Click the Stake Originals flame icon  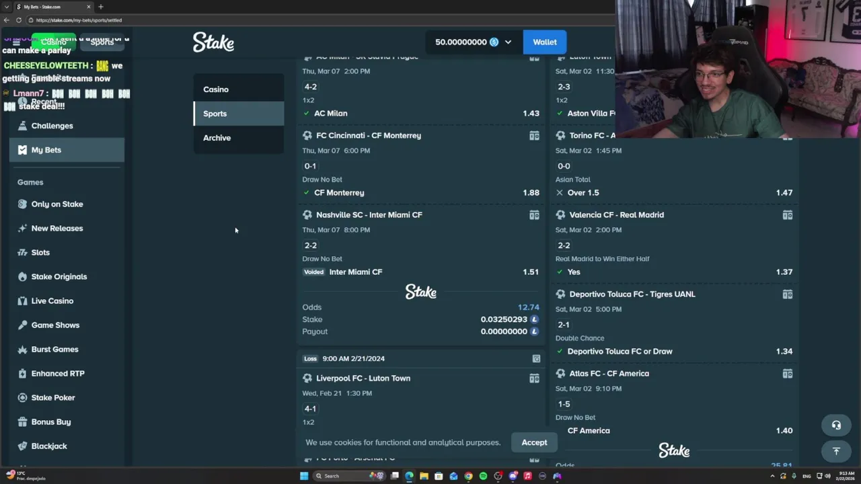[22, 277]
